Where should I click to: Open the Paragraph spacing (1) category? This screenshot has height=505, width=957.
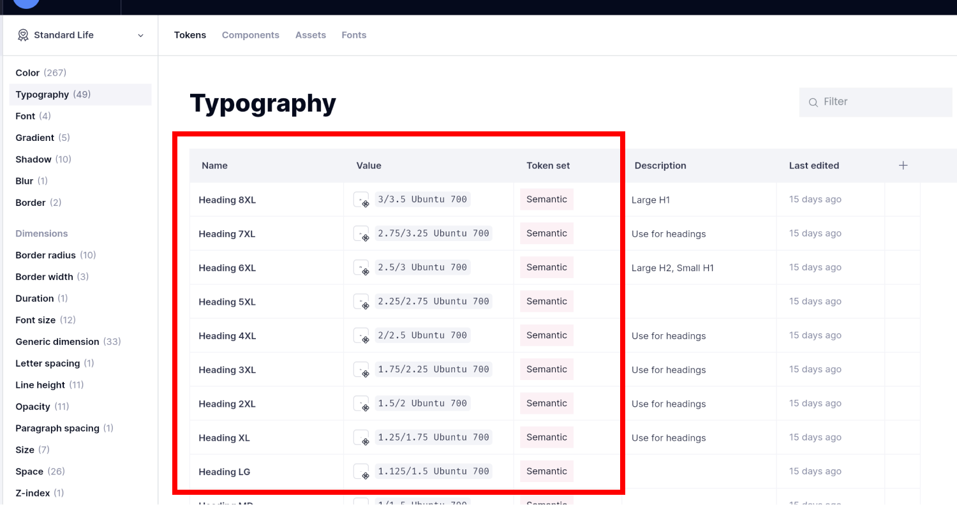click(x=80, y=428)
